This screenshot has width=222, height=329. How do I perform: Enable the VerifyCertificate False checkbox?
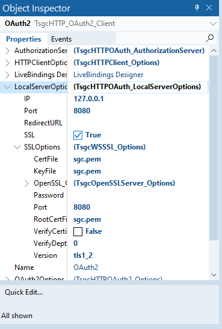coord(78,231)
